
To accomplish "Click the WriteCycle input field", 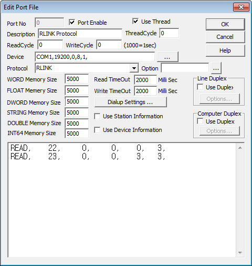I will pyautogui.click(x=109, y=45).
